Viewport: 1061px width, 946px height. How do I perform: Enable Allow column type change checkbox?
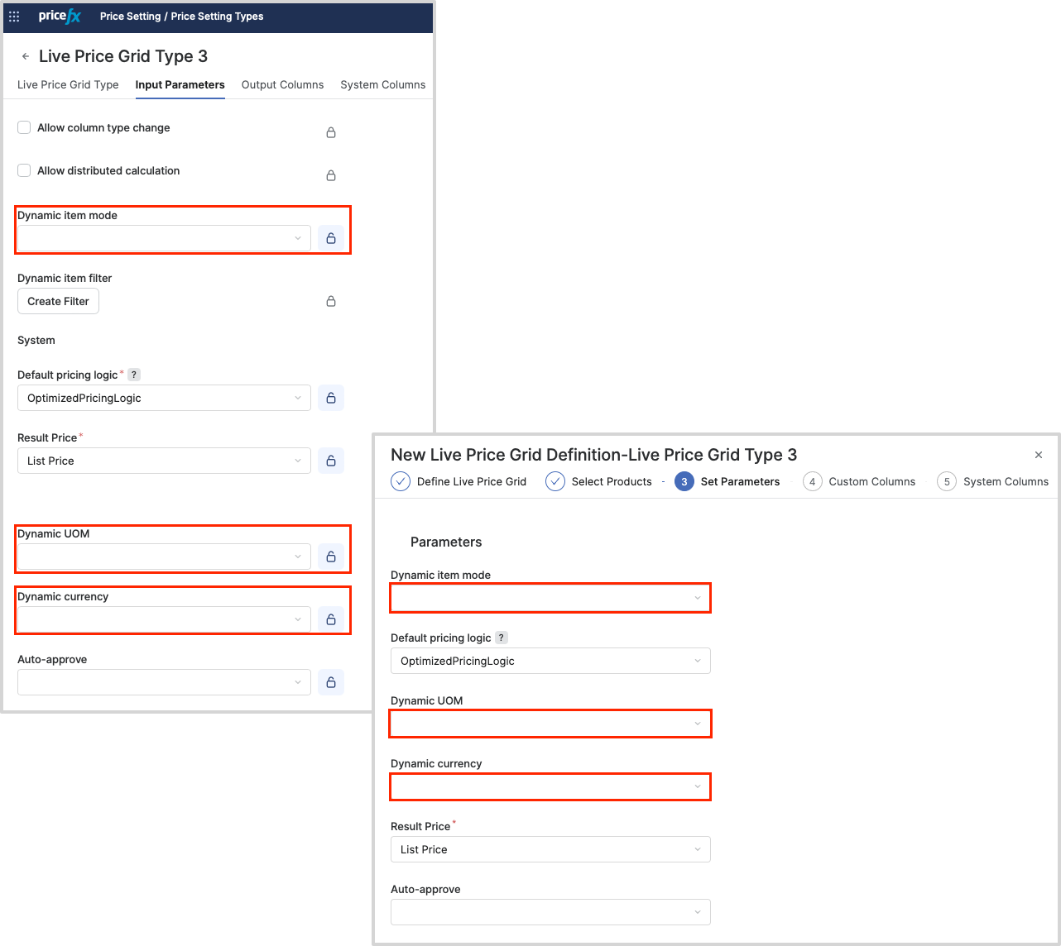point(24,127)
